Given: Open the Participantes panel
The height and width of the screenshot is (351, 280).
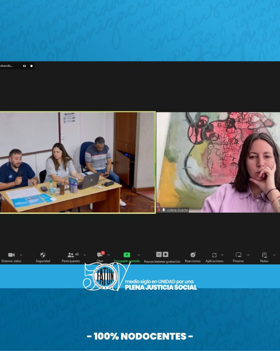Looking at the screenshot, I should [x=71, y=255].
